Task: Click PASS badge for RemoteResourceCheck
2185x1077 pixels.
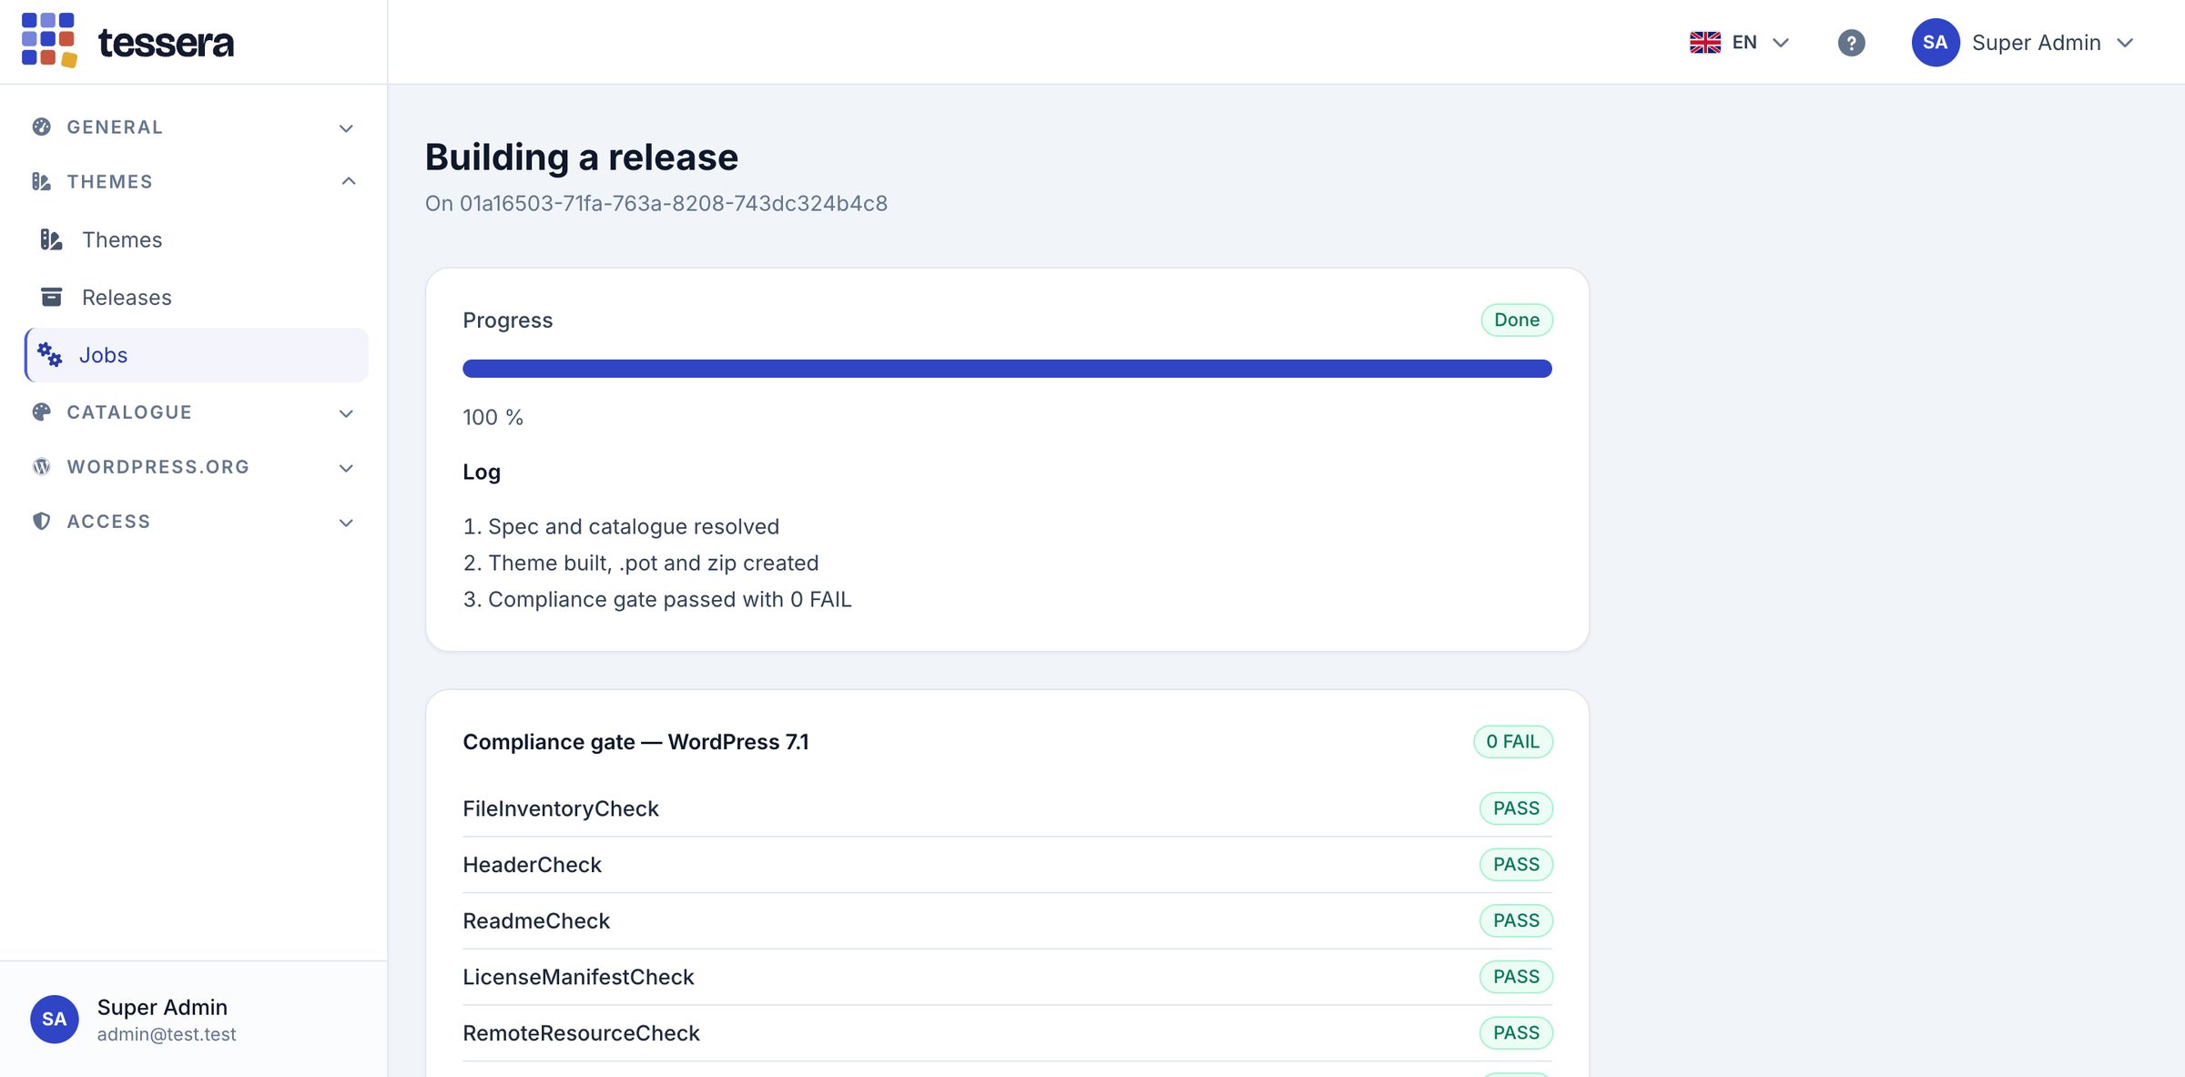Action: pos(1517,1033)
